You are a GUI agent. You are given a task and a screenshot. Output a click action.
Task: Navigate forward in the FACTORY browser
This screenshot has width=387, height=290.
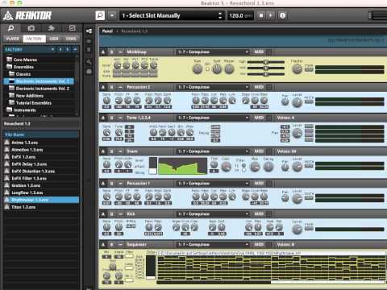click(x=68, y=49)
